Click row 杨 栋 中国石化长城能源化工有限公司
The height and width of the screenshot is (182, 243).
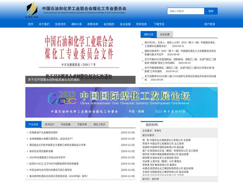point(166,140)
